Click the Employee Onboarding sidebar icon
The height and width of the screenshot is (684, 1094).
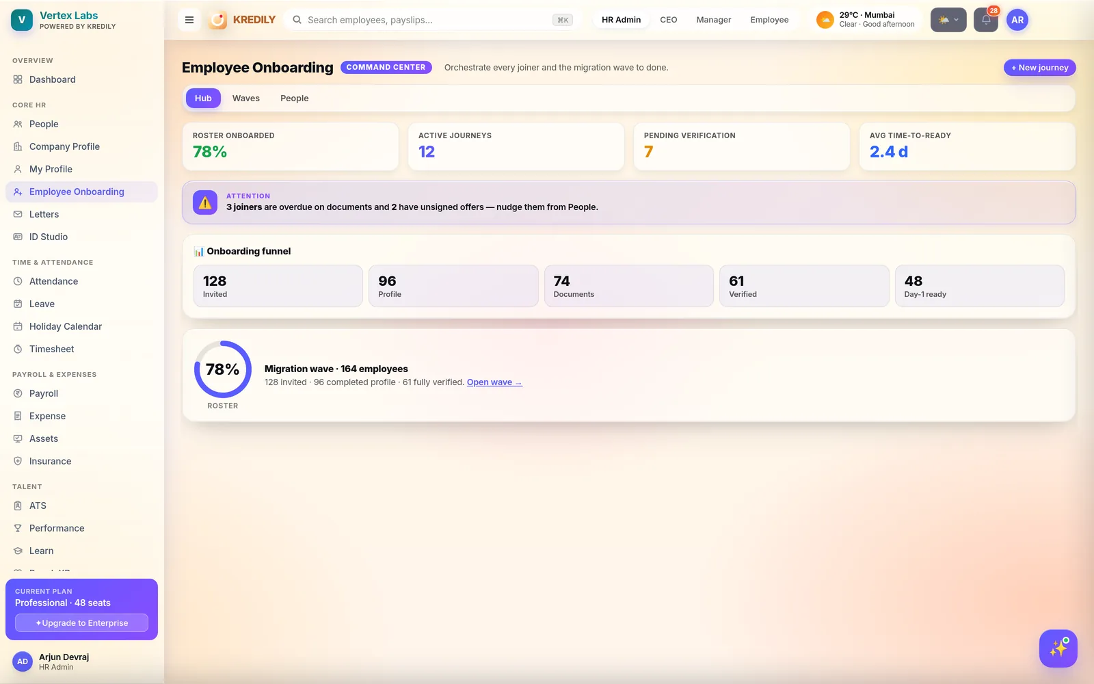[18, 192]
